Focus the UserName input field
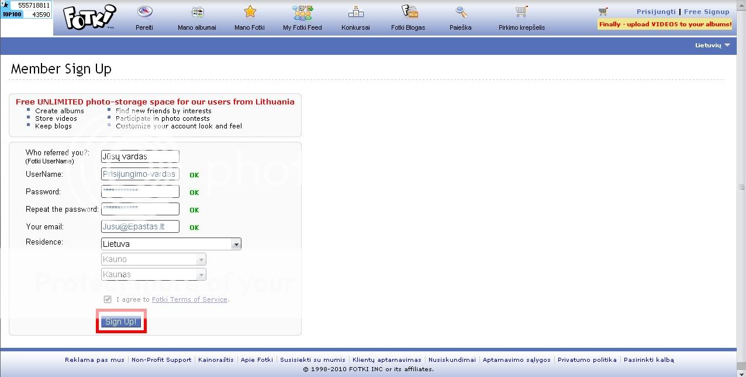 pos(140,174)
